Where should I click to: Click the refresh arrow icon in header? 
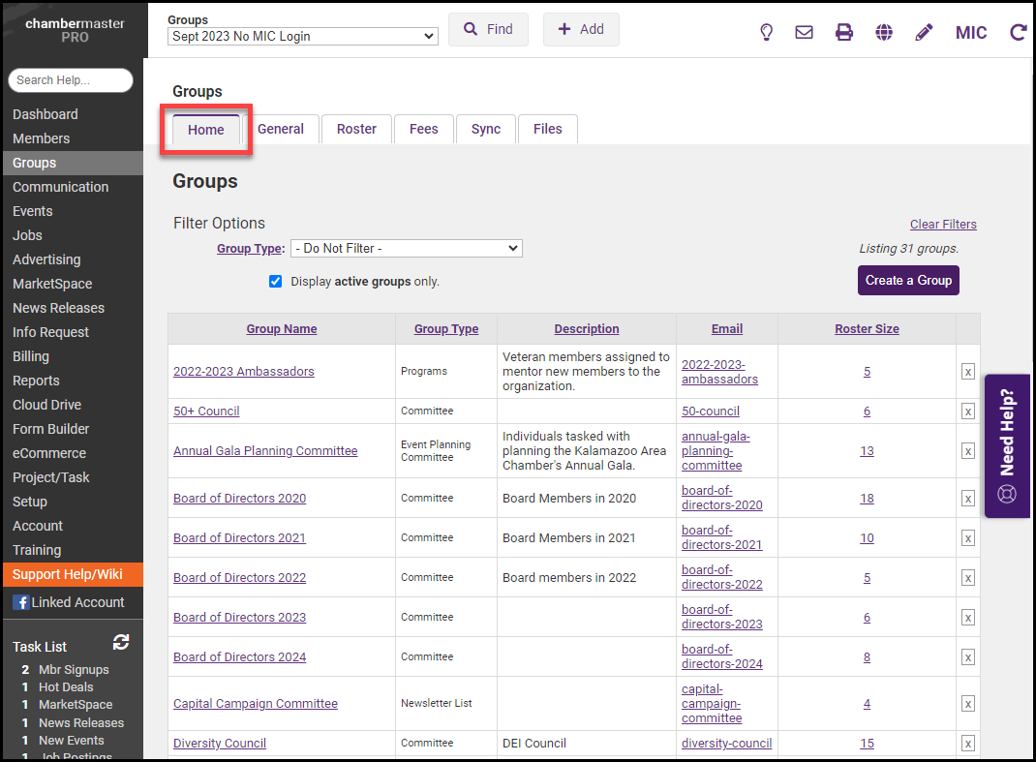click(1018, 32)
